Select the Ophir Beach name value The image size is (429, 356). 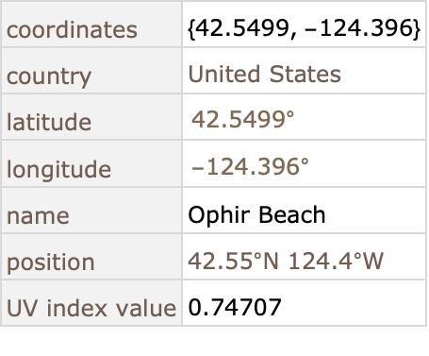click(256, 215)
